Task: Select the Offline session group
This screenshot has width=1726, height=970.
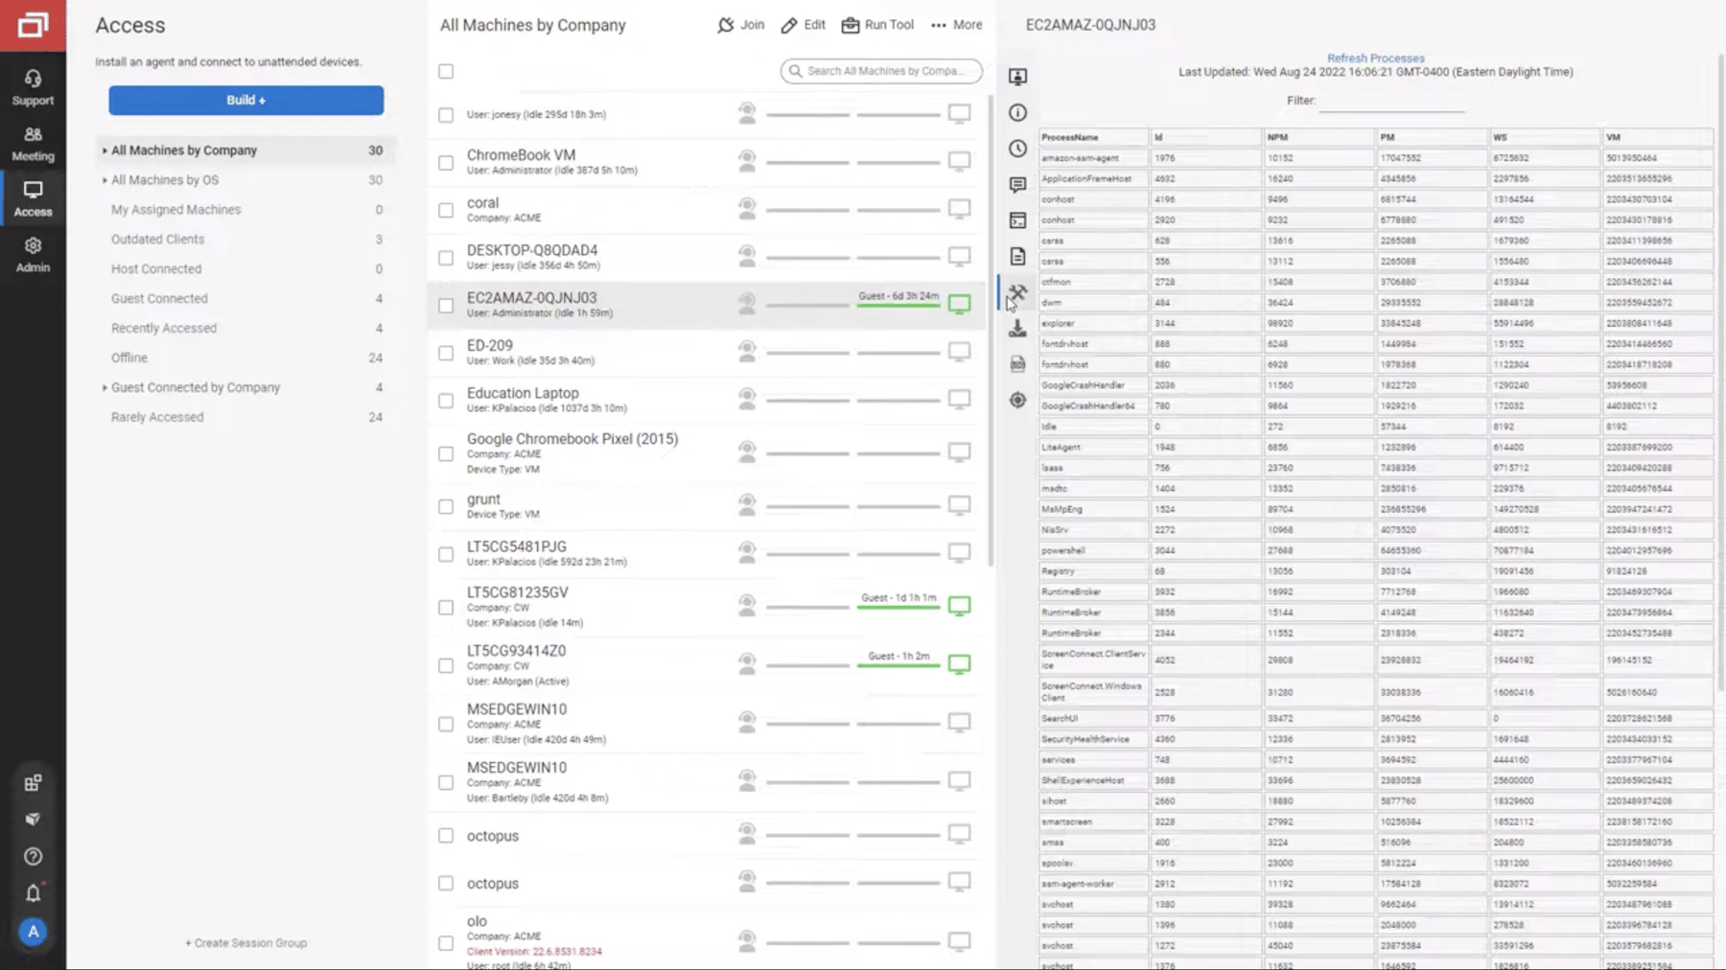Action: tap(128, 357)
